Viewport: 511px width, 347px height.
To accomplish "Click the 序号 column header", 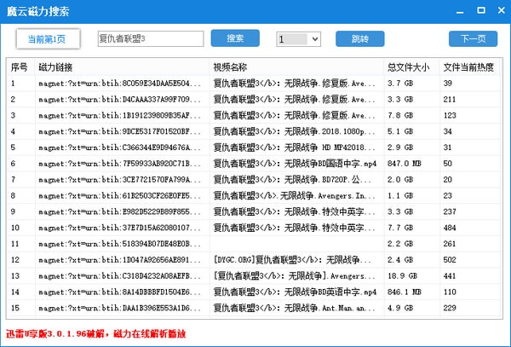I will coord(20,67).
